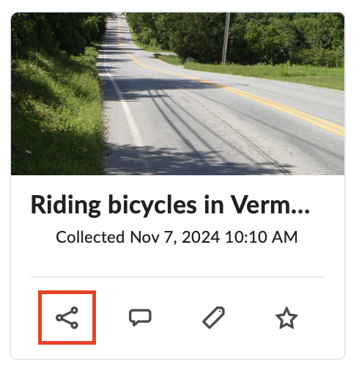Click the bold Riding bicycles headline
The image size is (359, 374).
coord(170,205)
